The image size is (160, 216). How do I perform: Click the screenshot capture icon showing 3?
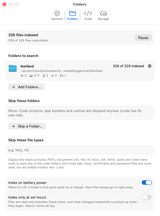click(22, 76)
